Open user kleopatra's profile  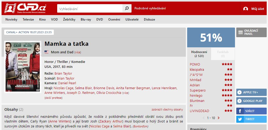[197, 70]
